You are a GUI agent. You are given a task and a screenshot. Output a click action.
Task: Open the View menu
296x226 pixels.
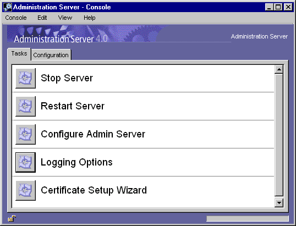[65, 18]
